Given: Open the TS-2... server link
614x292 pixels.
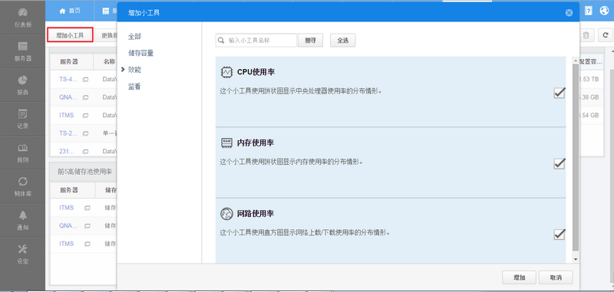Looking at the screenshot, I should [x=68, y=133].
